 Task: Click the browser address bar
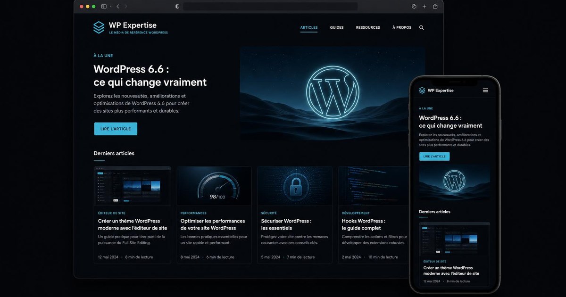click(x=270, y=7)
